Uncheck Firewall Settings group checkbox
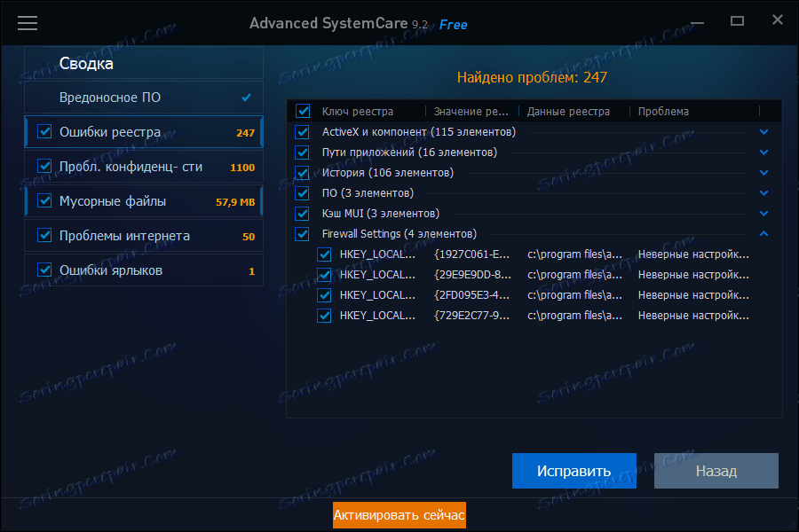The width and height of the screenshot is (799, 532). [302, 234]
